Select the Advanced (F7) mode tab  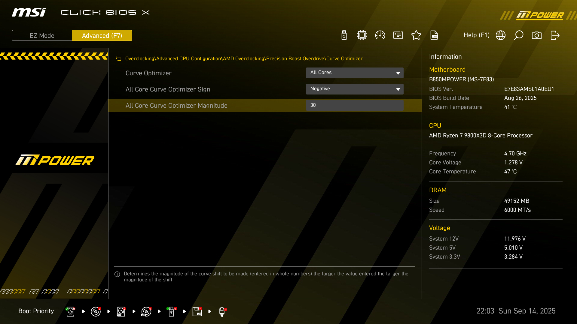pos(102,35)
